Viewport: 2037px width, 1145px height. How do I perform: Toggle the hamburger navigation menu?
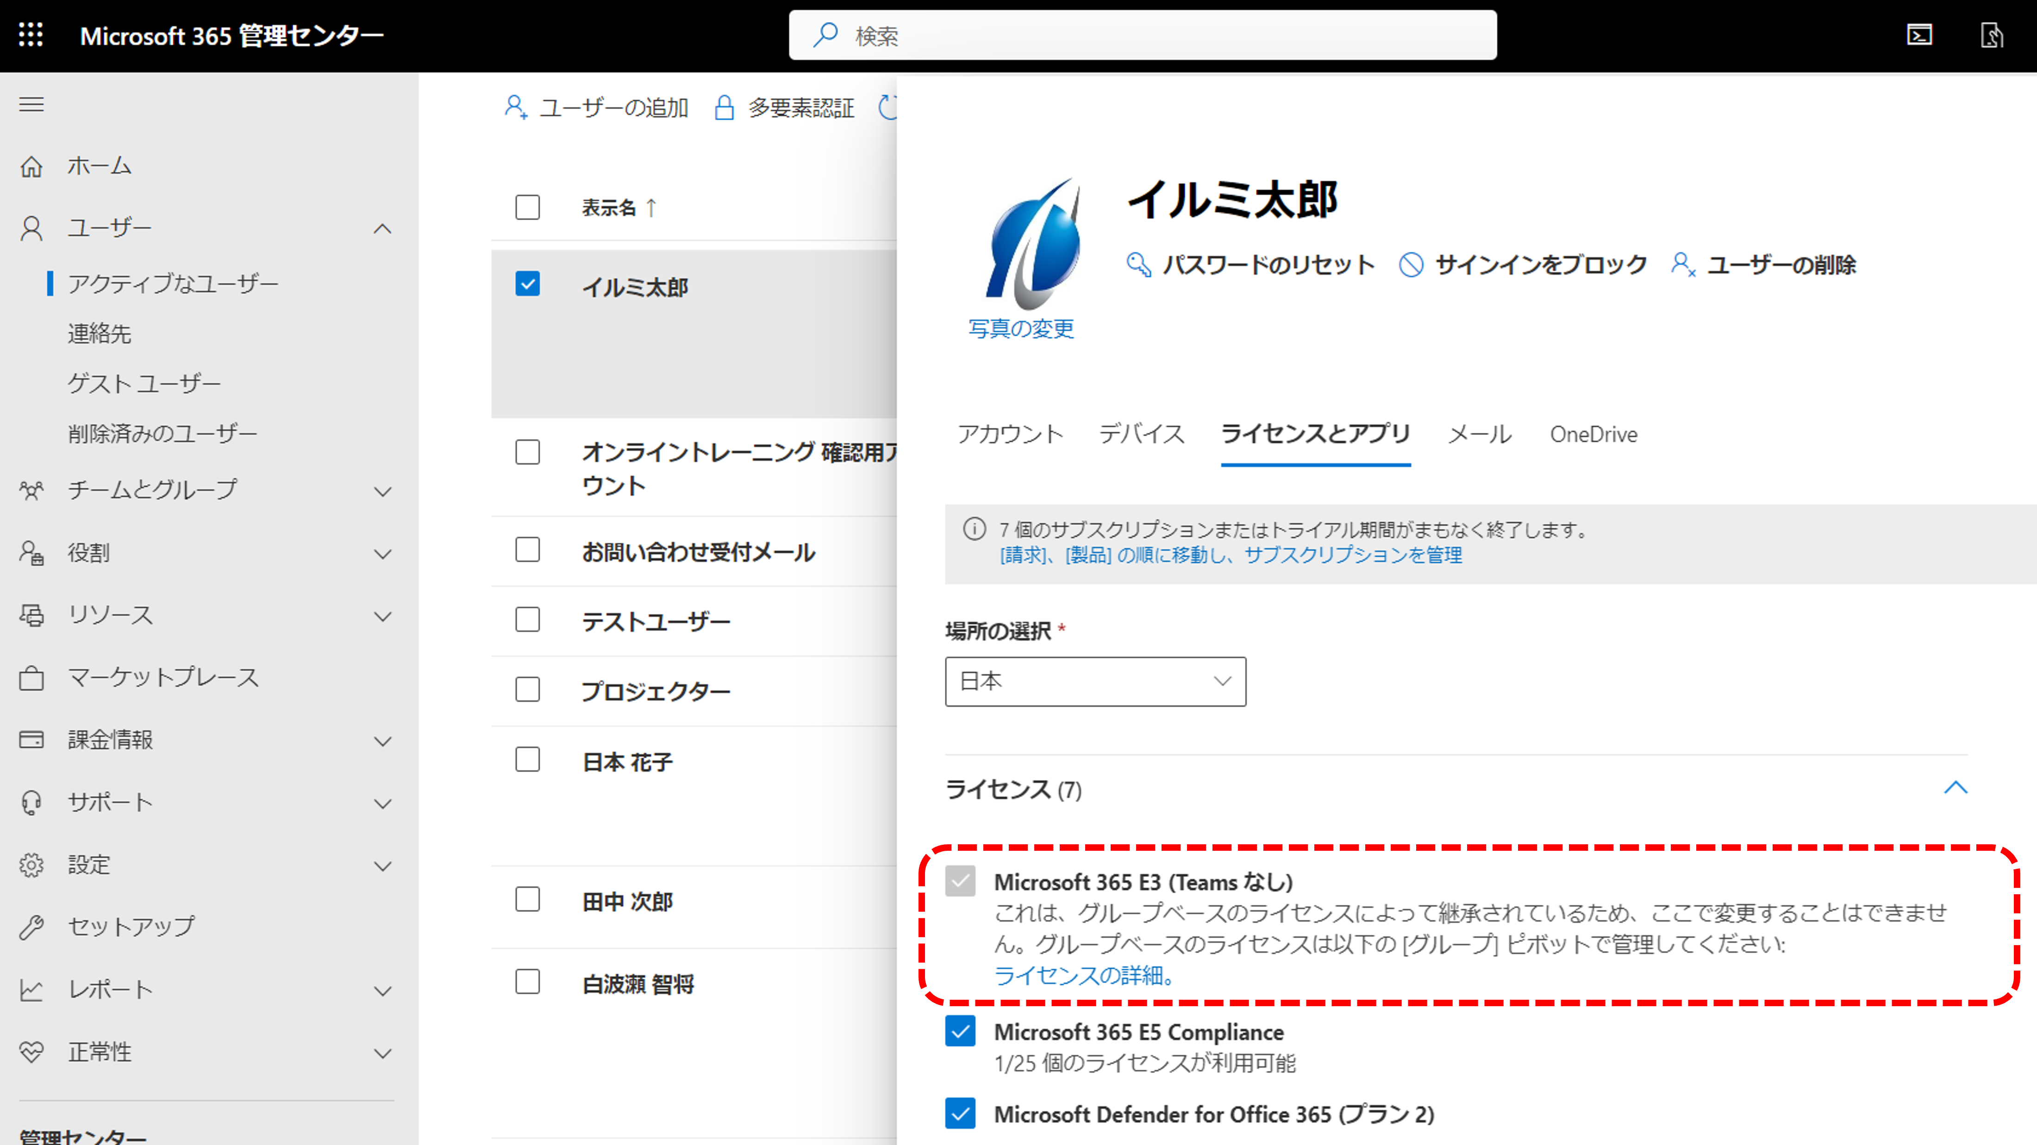tap(31, 104)
